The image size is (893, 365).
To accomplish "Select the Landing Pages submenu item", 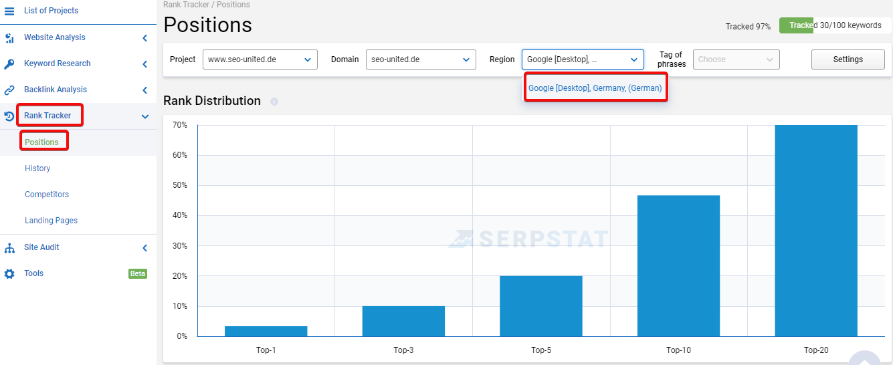I will click(51, 221).
